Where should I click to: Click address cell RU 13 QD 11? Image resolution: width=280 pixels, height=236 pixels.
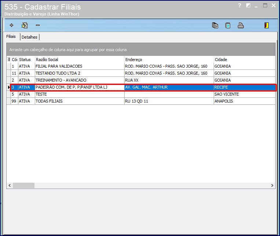click(169, 101)
